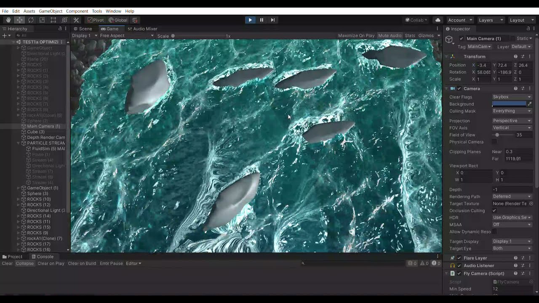Screen dimensions: 539x303
Task: Select the Rect transform tool
Action: (53, 20)
